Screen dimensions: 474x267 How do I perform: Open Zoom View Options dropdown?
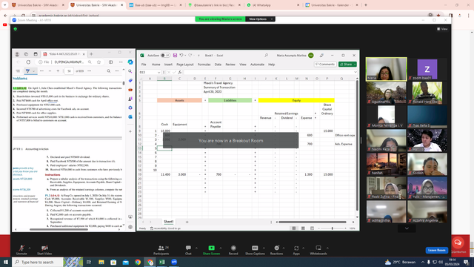[260, 19]
